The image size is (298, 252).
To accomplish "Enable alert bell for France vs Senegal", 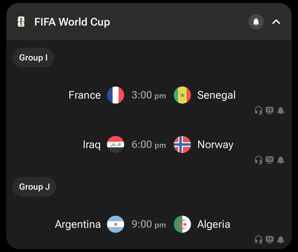I will pyautogui.click(x=280, y=110).
